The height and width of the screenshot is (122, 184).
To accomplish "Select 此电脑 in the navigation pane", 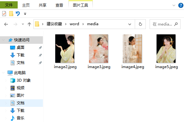I will [x=20, y=73].
